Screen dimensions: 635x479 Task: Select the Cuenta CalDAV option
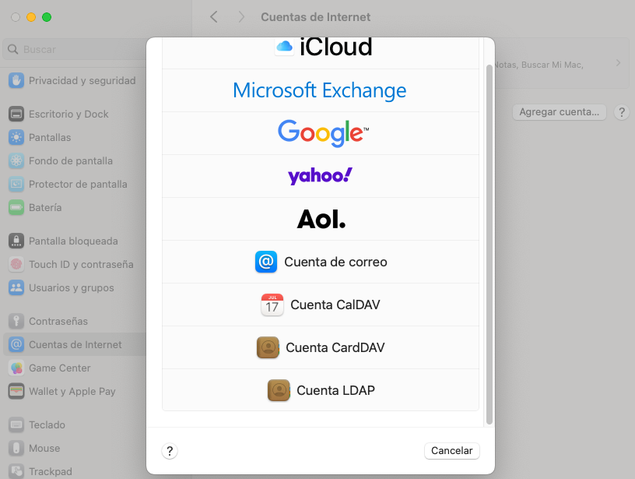[x=321, y=305]
